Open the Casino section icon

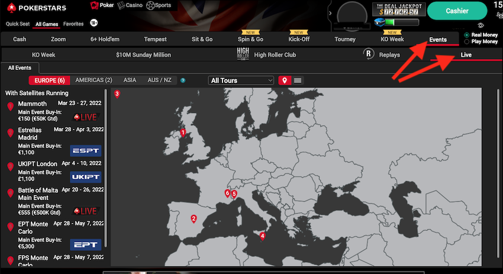pyautogui.click(x=121, y=5)
